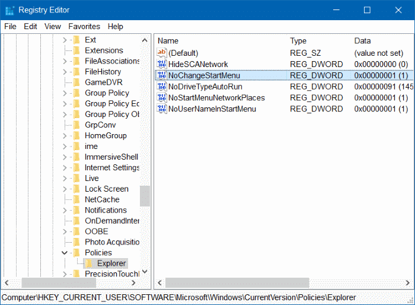Select the NoUserNameInStartMenu value name
The height and width of the screenshot is (305, 415).
[212, 109]
